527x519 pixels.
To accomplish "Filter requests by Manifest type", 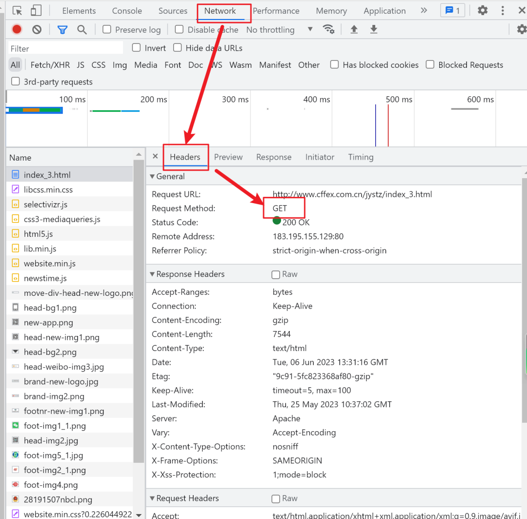I will pos(275,65).
